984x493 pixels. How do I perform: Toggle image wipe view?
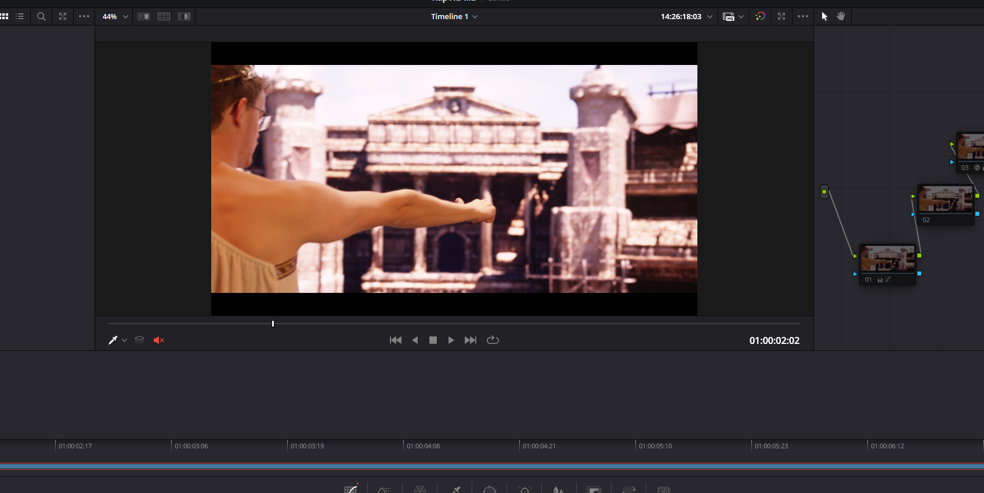coord(143,16)
